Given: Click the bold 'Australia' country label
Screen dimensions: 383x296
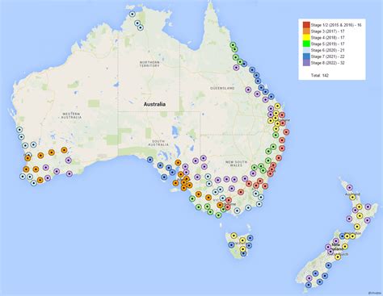Looking at the screenshot, I should click(x=154, y=104).
